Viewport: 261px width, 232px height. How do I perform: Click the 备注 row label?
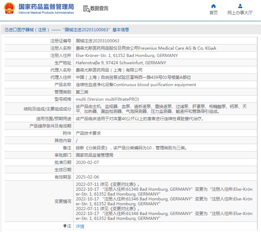click(x=67, y=148)
